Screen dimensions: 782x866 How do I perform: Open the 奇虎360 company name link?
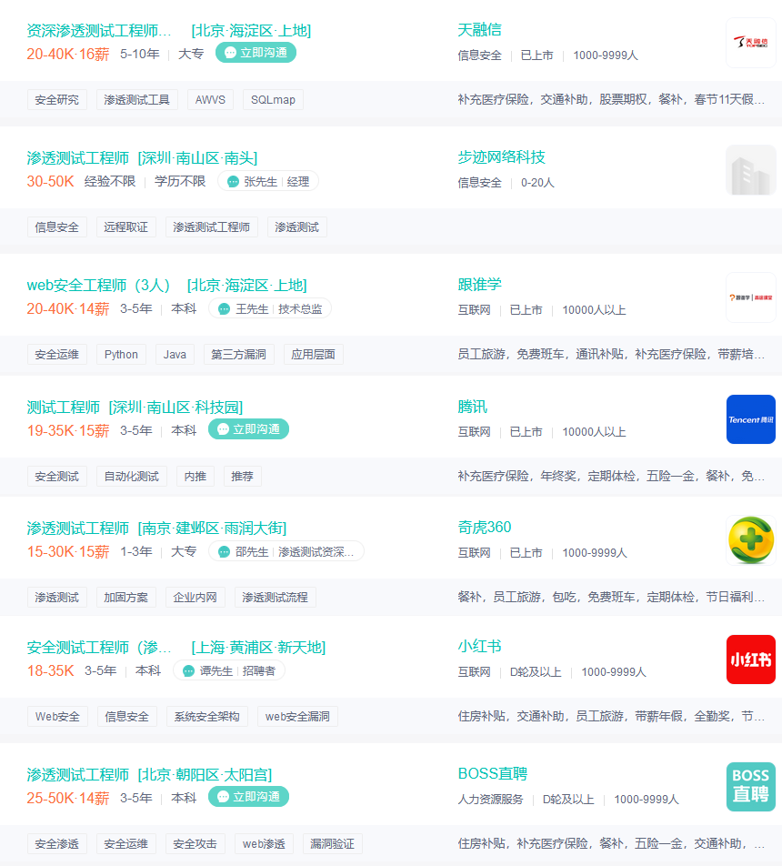coord(485,527)
